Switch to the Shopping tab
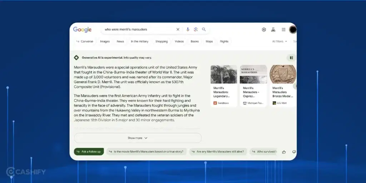The image size is (366, 183). pos(162,41)
